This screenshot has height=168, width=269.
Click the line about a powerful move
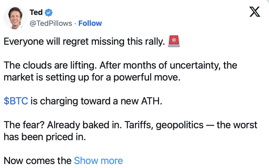[x=92, y=78]
